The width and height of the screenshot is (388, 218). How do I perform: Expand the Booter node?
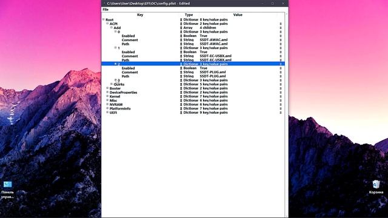tap(107, 88)
